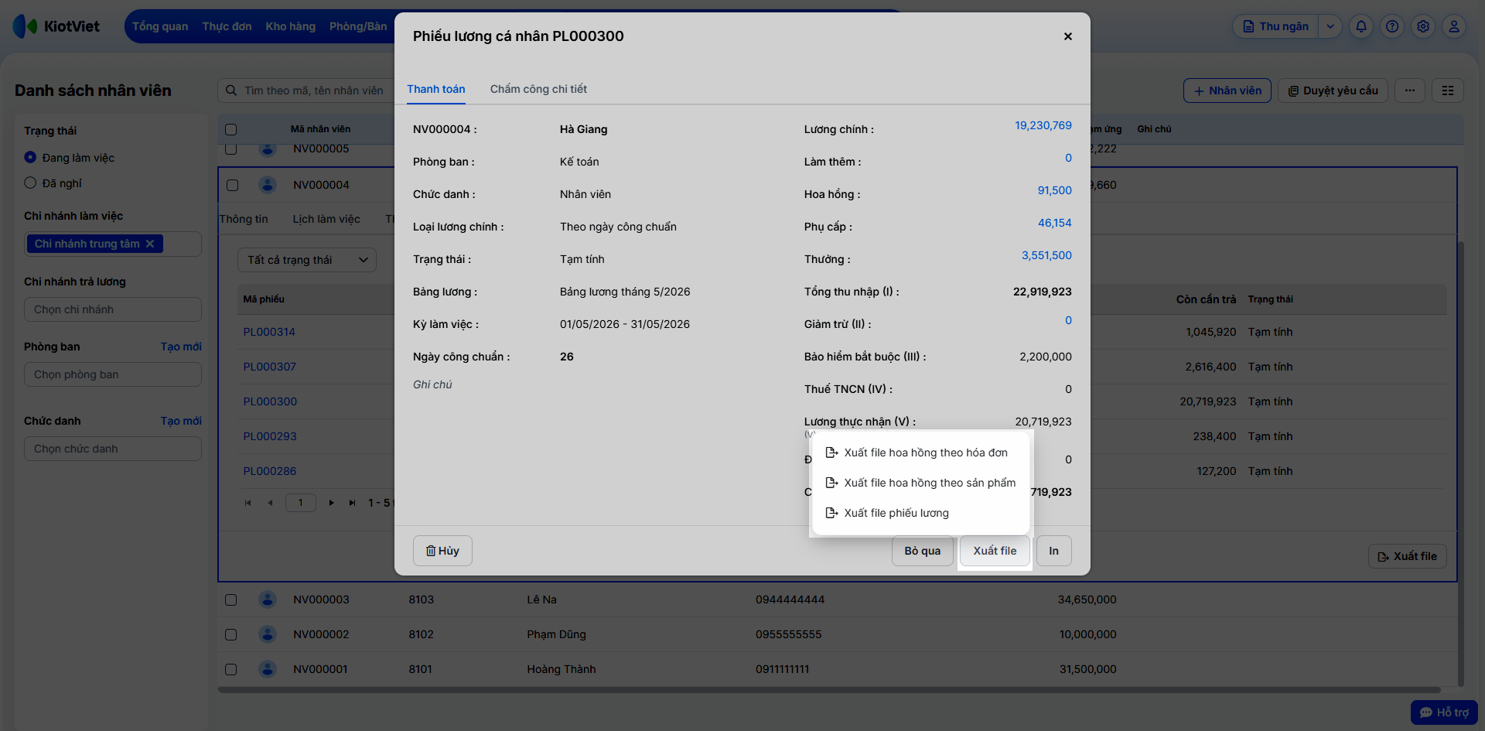Click the Thu ngân cashier button

pyautogui.click(x=1275, y=26)
